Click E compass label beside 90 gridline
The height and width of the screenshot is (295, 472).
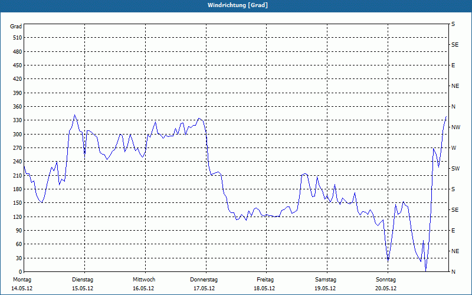tap(453, 231)
